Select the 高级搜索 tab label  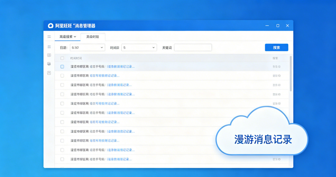point(66,37)
